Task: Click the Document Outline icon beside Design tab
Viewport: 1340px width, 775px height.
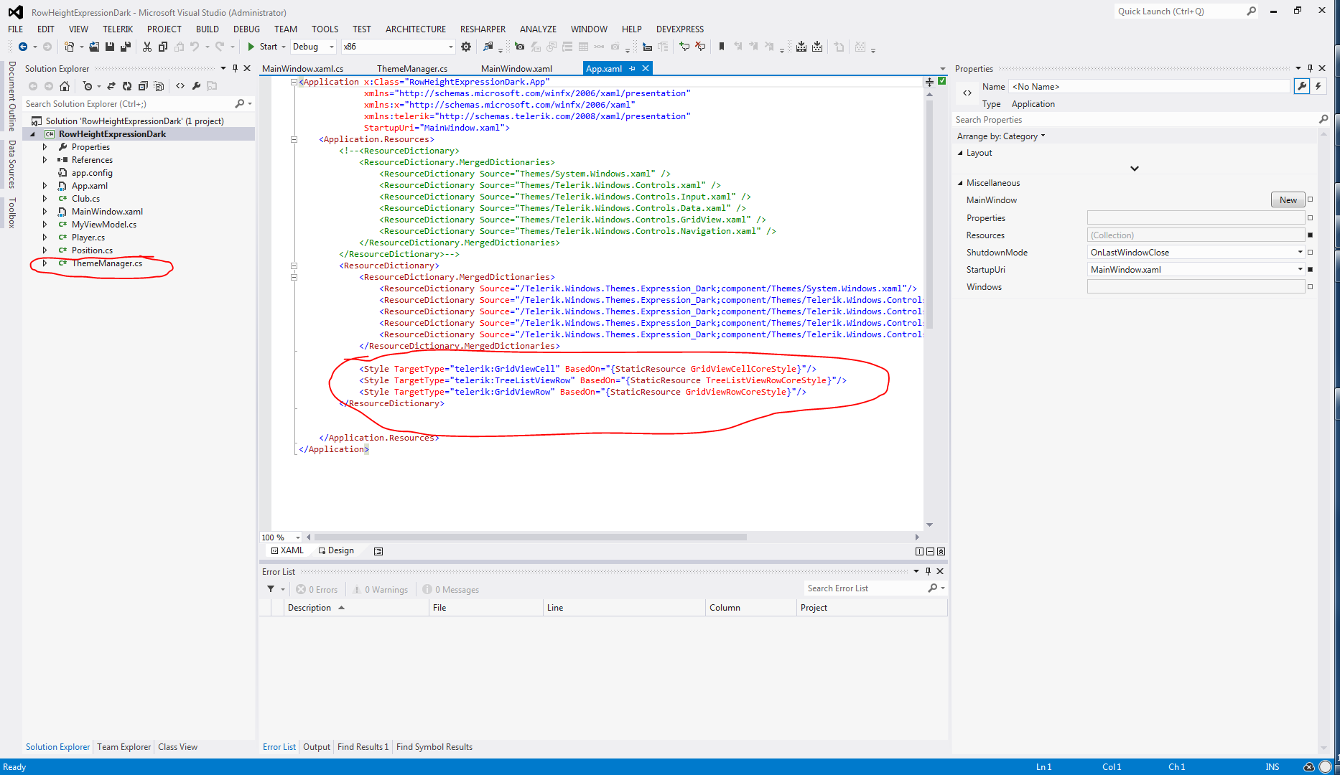Action: [378, 551]
